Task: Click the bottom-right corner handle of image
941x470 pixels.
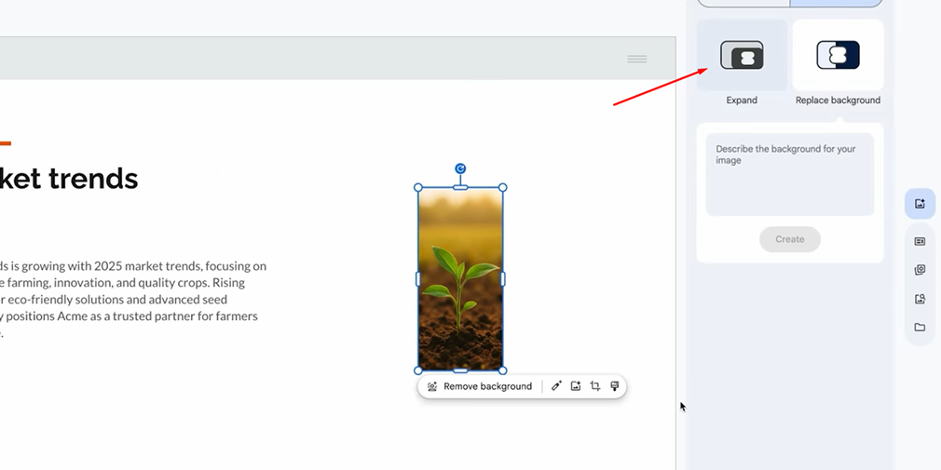Action: [503, 370]
